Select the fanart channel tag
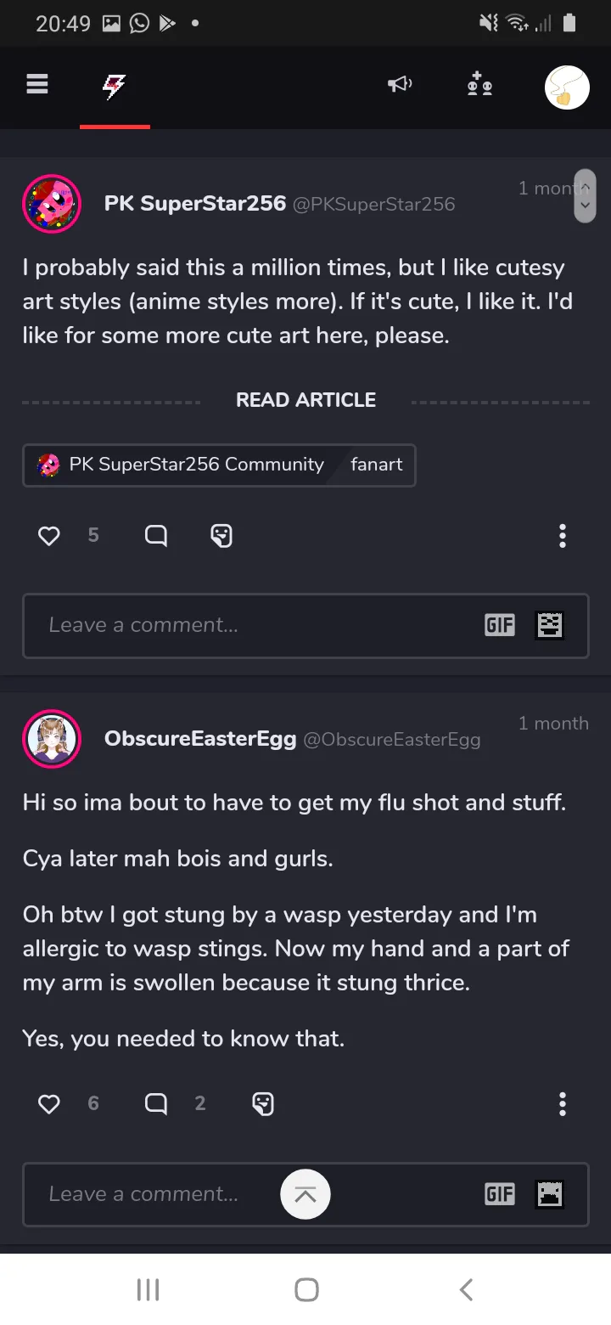Viewport: 611px width, 1325px height. [x=377, y=465]
